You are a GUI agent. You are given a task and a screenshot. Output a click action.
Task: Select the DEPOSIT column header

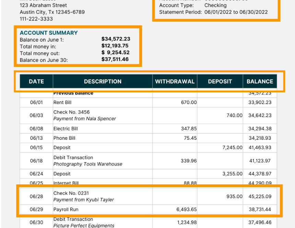pos(220,81)
